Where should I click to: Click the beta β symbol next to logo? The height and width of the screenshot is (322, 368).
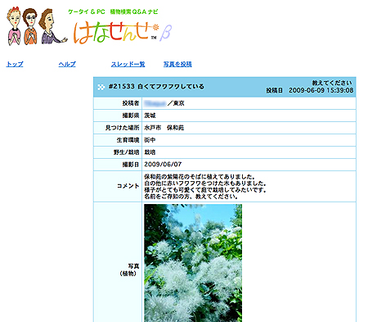(x=166, y=34)
